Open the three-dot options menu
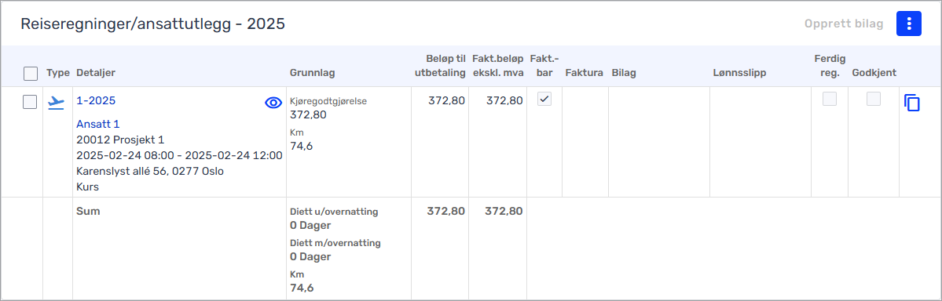942x301 pixels. click(909, 24)
